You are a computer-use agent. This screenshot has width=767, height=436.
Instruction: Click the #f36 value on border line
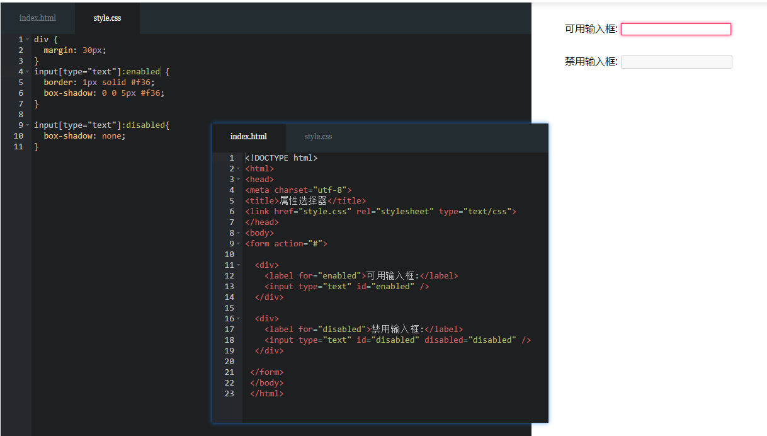pos(142,83)
